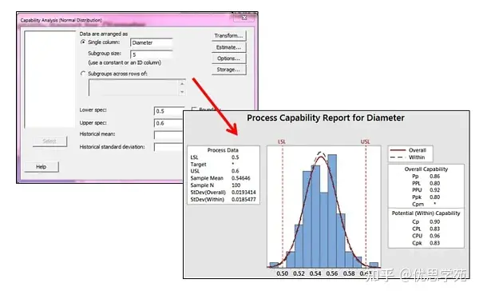Click the Help button
This screenshot has width=479, height=295.
point(42,167)
